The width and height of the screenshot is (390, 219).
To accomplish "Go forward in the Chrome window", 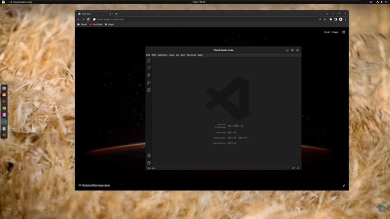I will 83,19.
